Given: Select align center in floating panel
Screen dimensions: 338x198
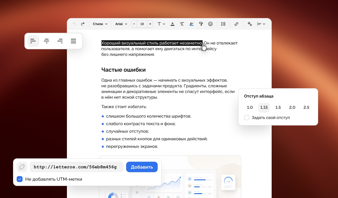Looking at the screenshot, I should coord(47,41).
